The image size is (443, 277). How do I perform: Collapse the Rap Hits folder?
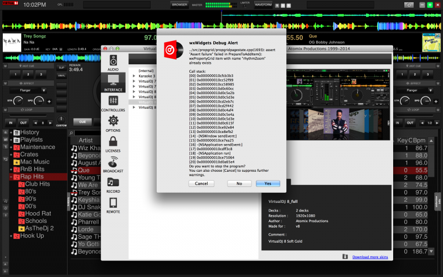(11, 177)
